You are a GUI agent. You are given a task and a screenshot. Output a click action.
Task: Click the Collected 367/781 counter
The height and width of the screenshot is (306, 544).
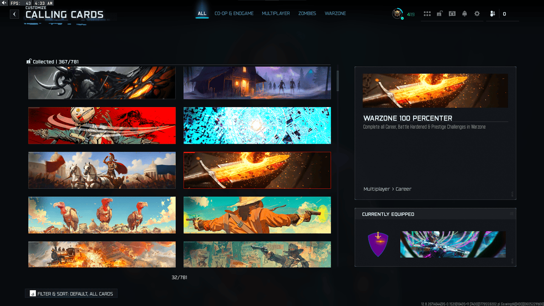(56, 62)
